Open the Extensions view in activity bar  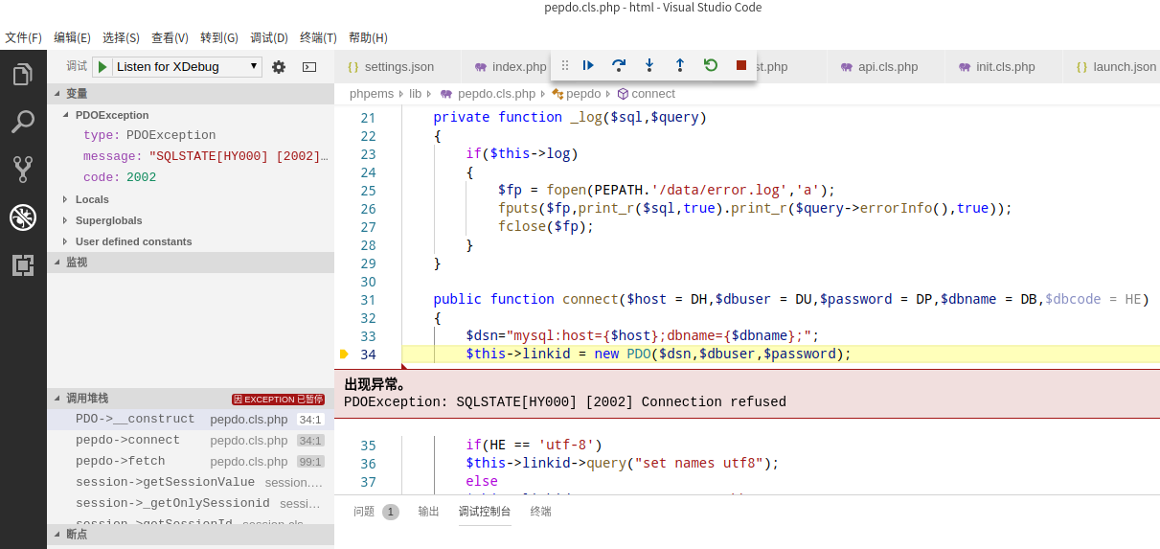pos(23,265)
